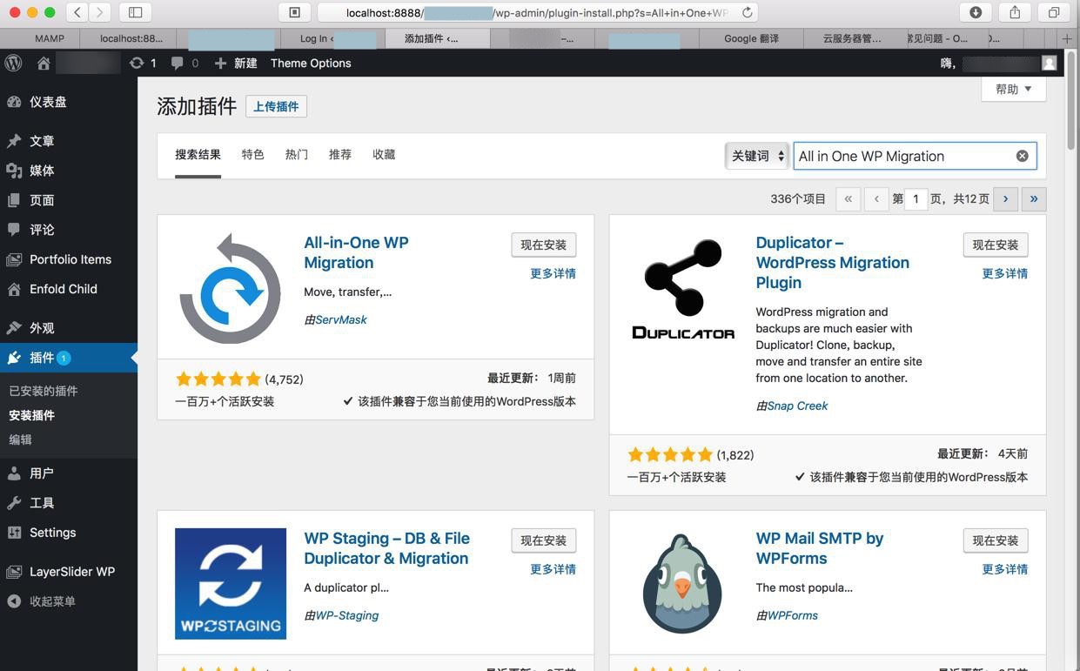Open Enfold Child in sidebar

coord(69,289)
